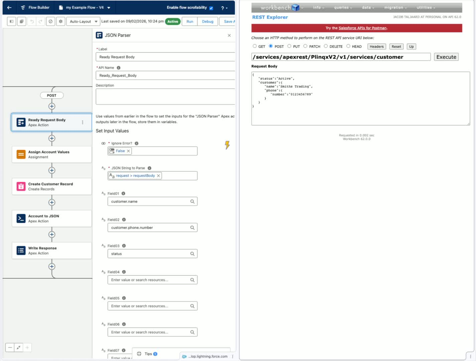The height and width of the screenshot is (361, 476).
Task: Click the Description text box
Action: pyautogui.click(x=165, y=97)
